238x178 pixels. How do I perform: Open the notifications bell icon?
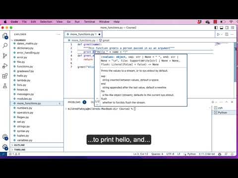pyautogui.click(x=232, y=154)
